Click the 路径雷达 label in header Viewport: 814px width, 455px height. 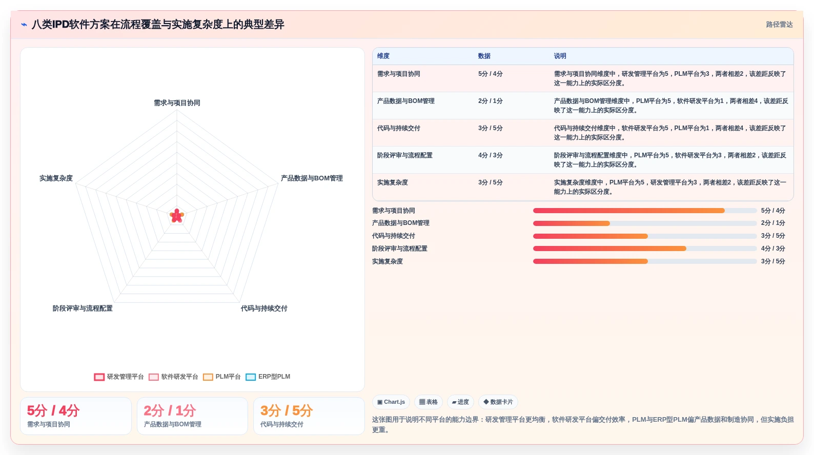point(779,25)
